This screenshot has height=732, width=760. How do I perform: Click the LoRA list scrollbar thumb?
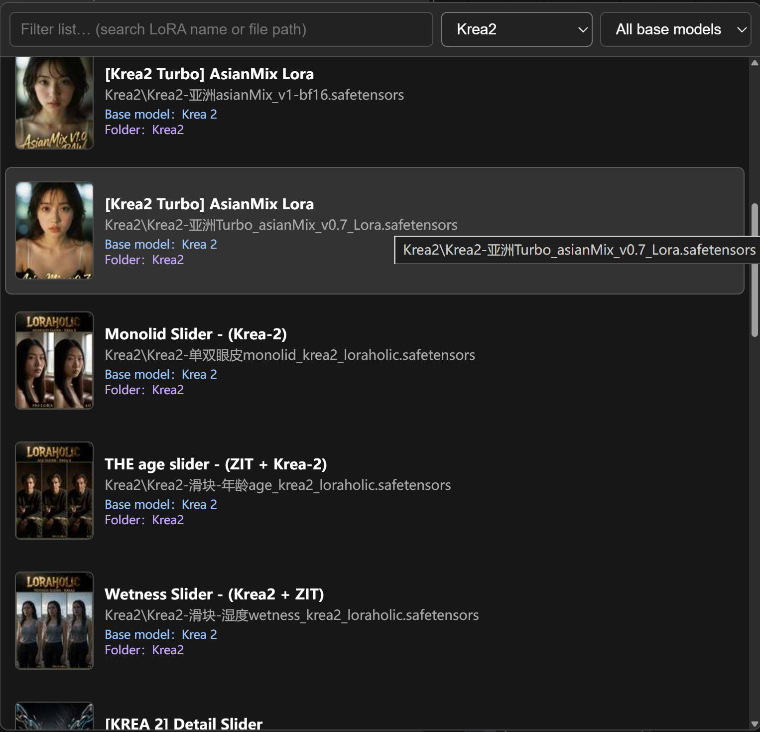[755, 270]
